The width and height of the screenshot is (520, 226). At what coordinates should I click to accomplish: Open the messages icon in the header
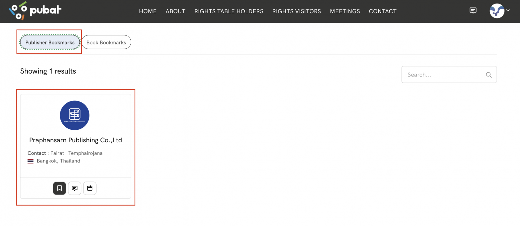(x=473, y=11)
